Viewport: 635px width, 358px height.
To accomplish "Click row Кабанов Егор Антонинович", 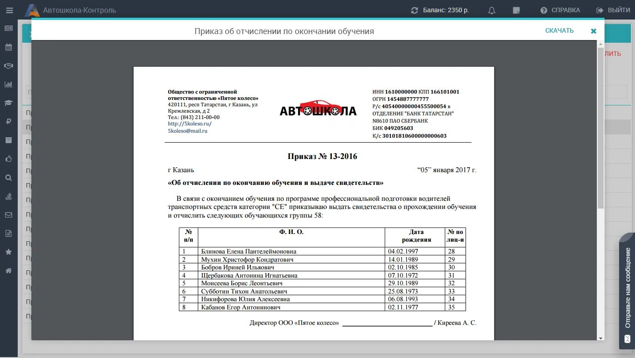I will (x=322, y=307).
